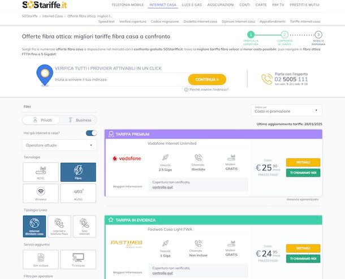
Task: Open Internet Casa menu
Action: [163, 5]
